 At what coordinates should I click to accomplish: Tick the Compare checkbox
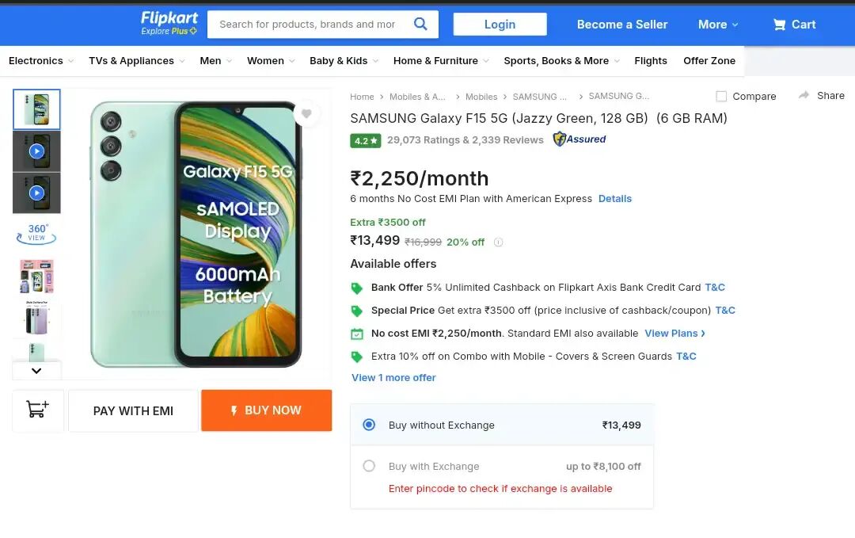pos(721,96)
